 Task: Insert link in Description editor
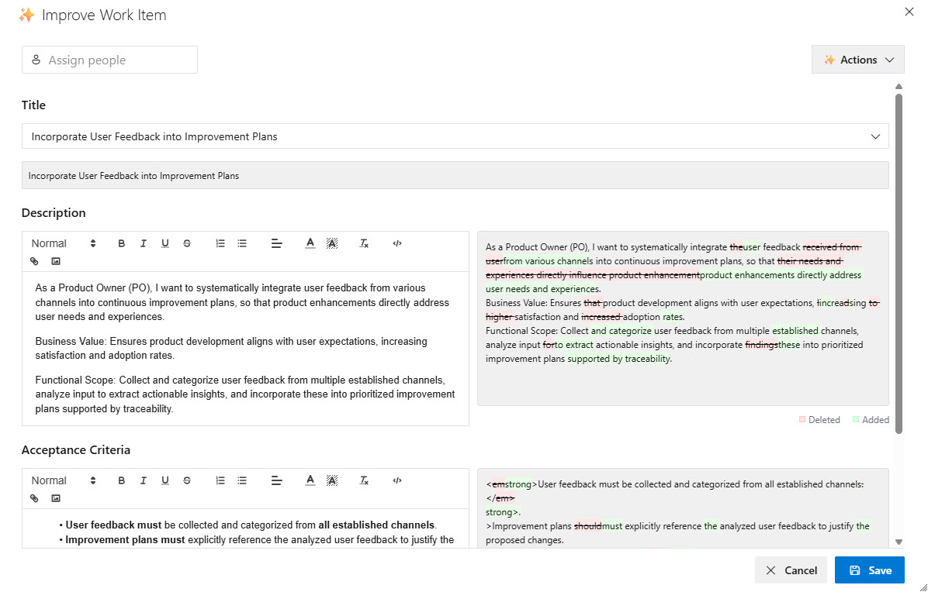tap(34, 261)
